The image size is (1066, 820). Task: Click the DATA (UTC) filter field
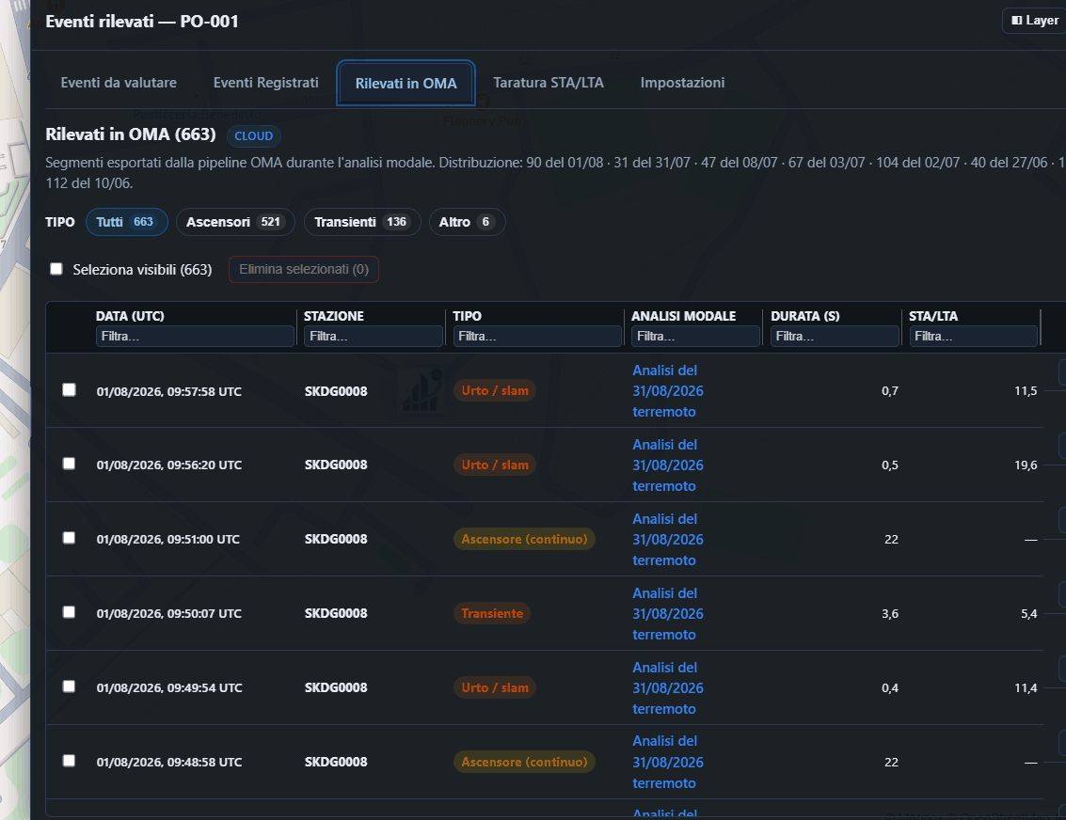coord(195,337)
